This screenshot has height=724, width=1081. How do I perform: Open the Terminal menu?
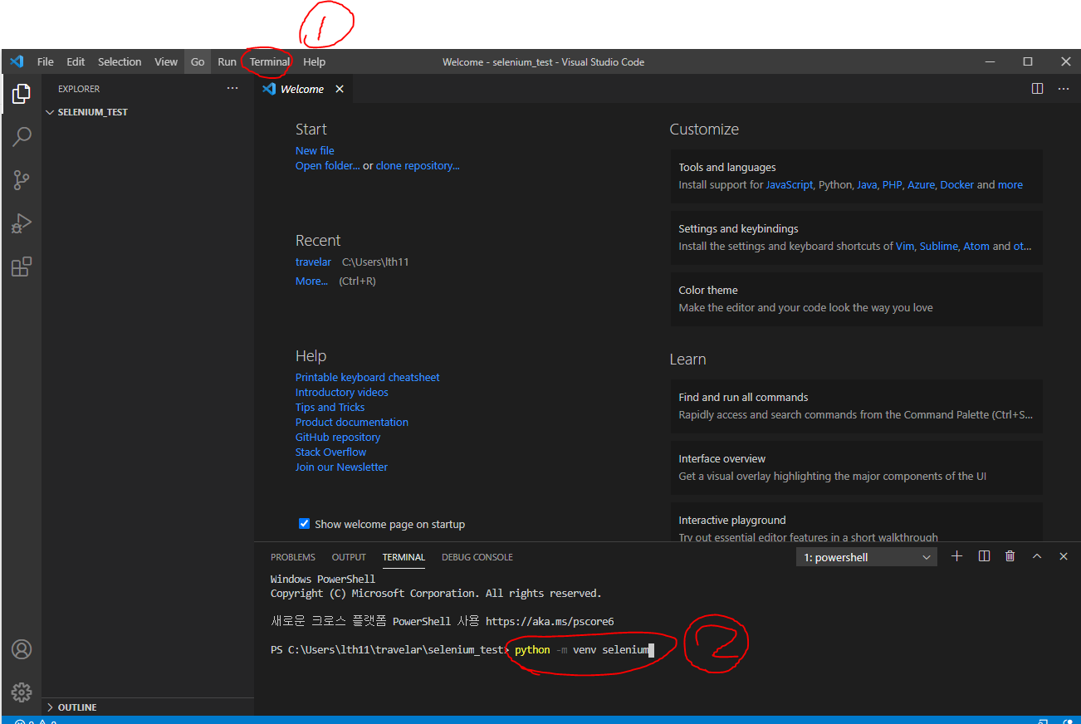pyautogui.click(x=270, y=61)
